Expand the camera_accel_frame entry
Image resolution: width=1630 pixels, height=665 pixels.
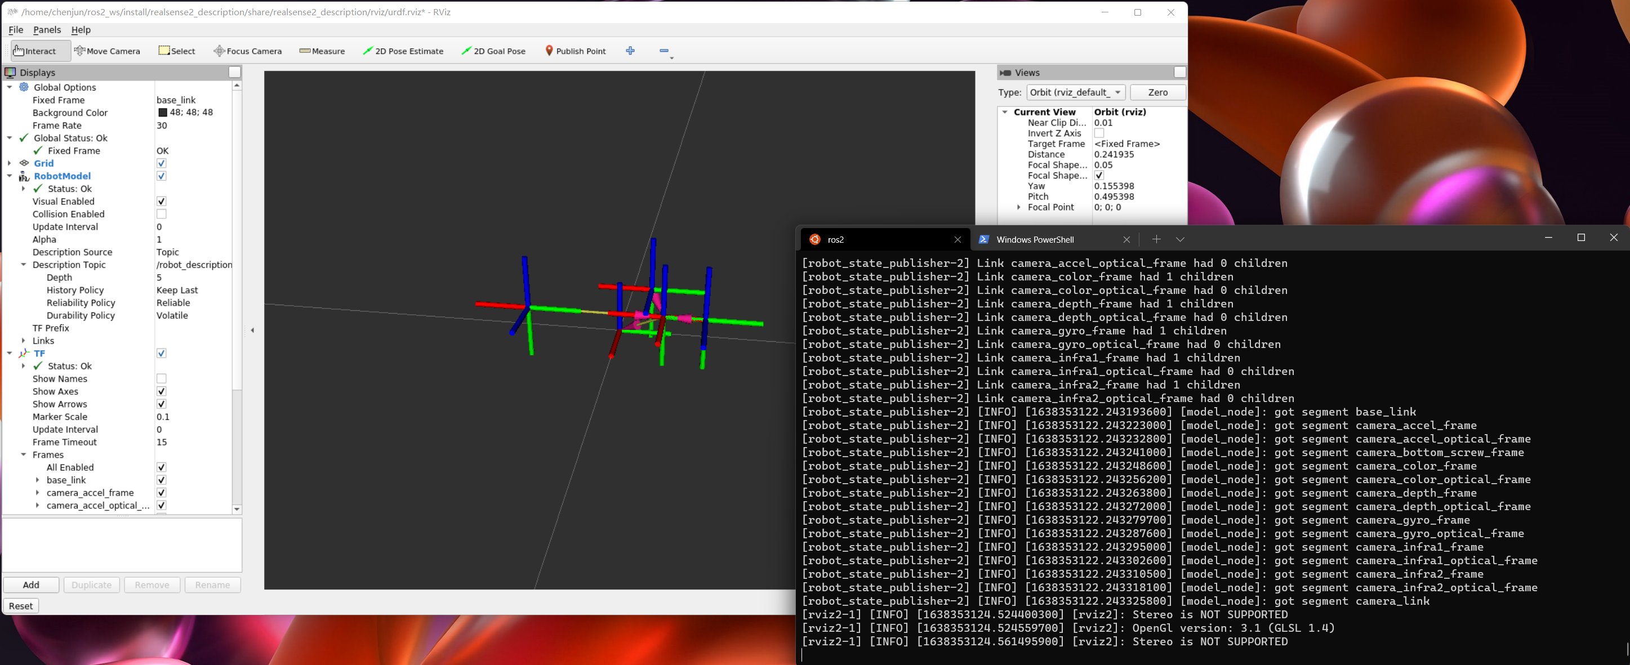[x=38, y=492]
